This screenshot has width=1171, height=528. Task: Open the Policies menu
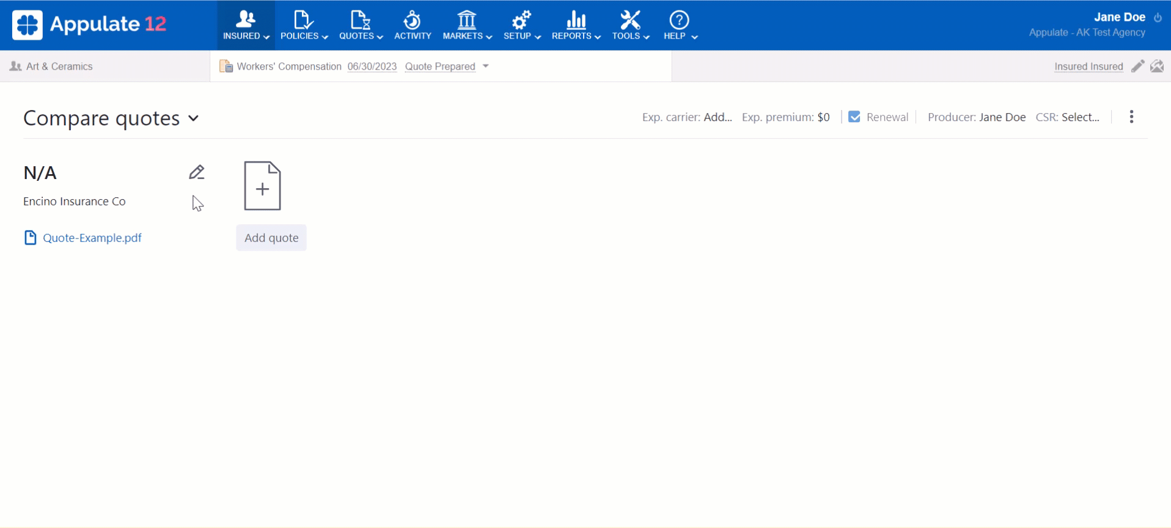point(304,25)
